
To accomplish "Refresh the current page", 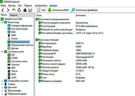I will [19, 10].
